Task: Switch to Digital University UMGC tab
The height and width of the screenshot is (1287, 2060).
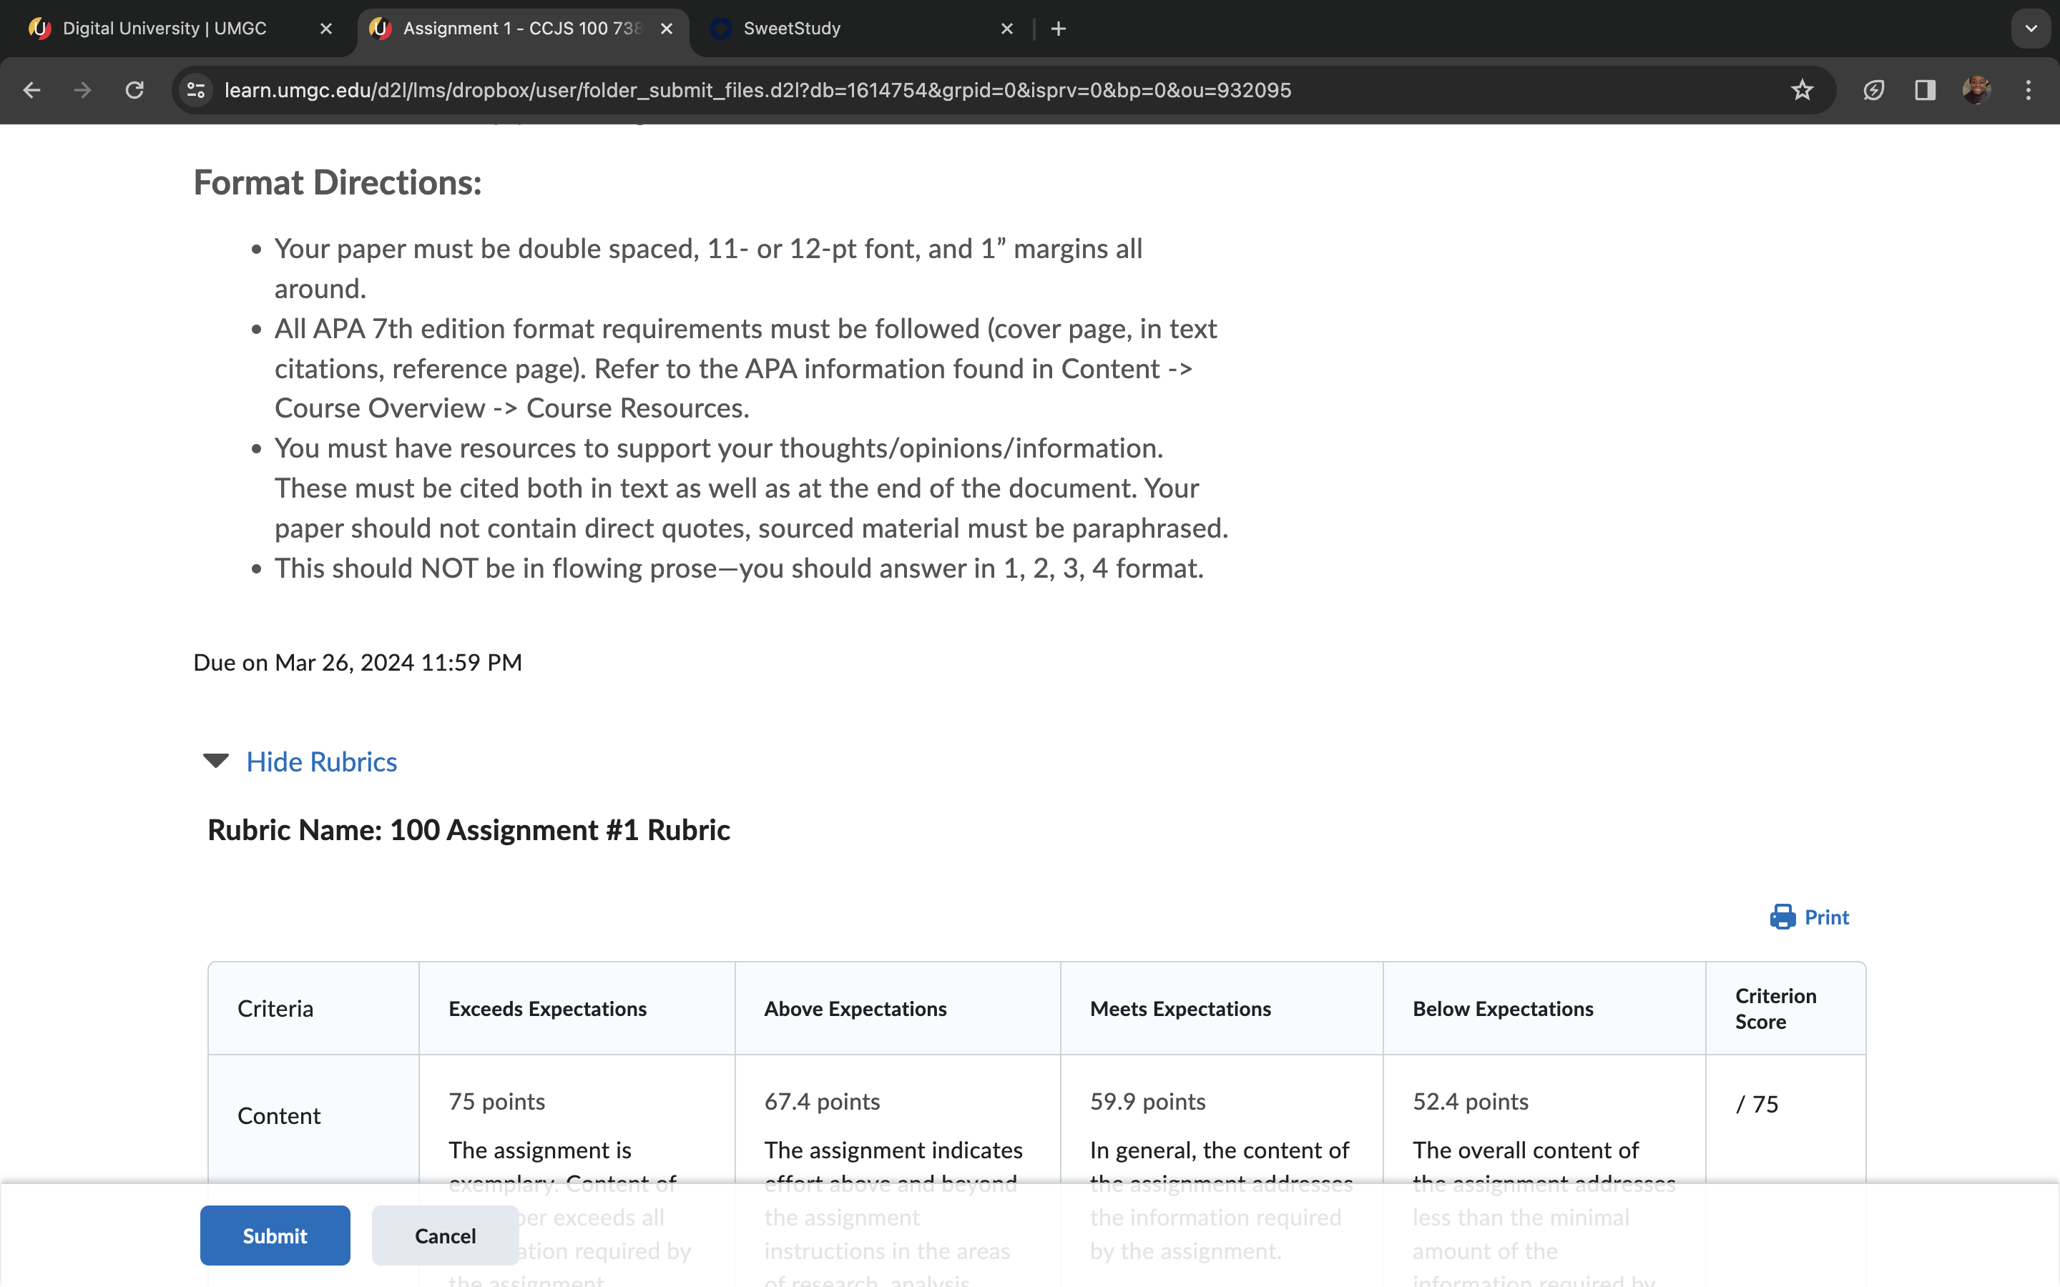Action: coord(165,29)
